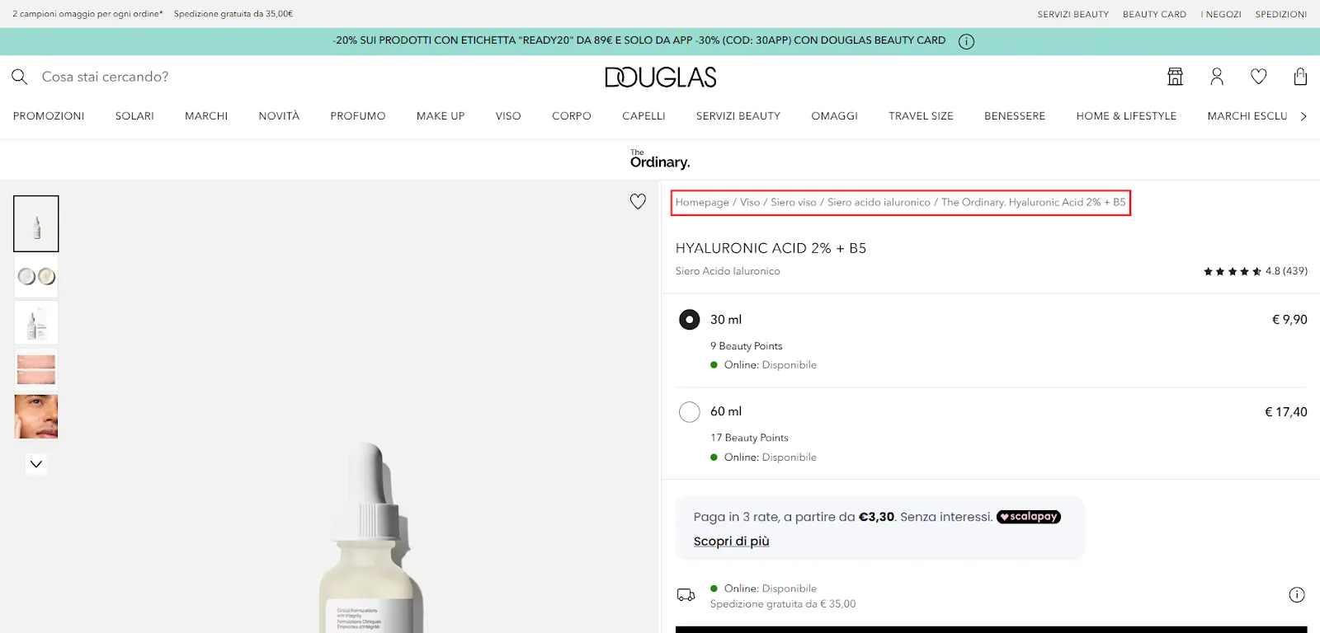The height and width of the screenshot is (633, 1320).
Task: Select the skin comparison thumbnail
Action: [36, 369]
